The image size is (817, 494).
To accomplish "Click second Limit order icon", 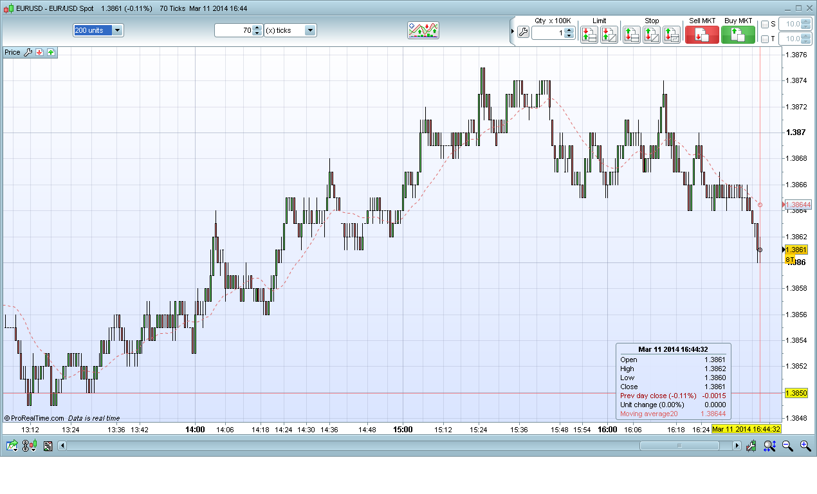I will point(609,35).
